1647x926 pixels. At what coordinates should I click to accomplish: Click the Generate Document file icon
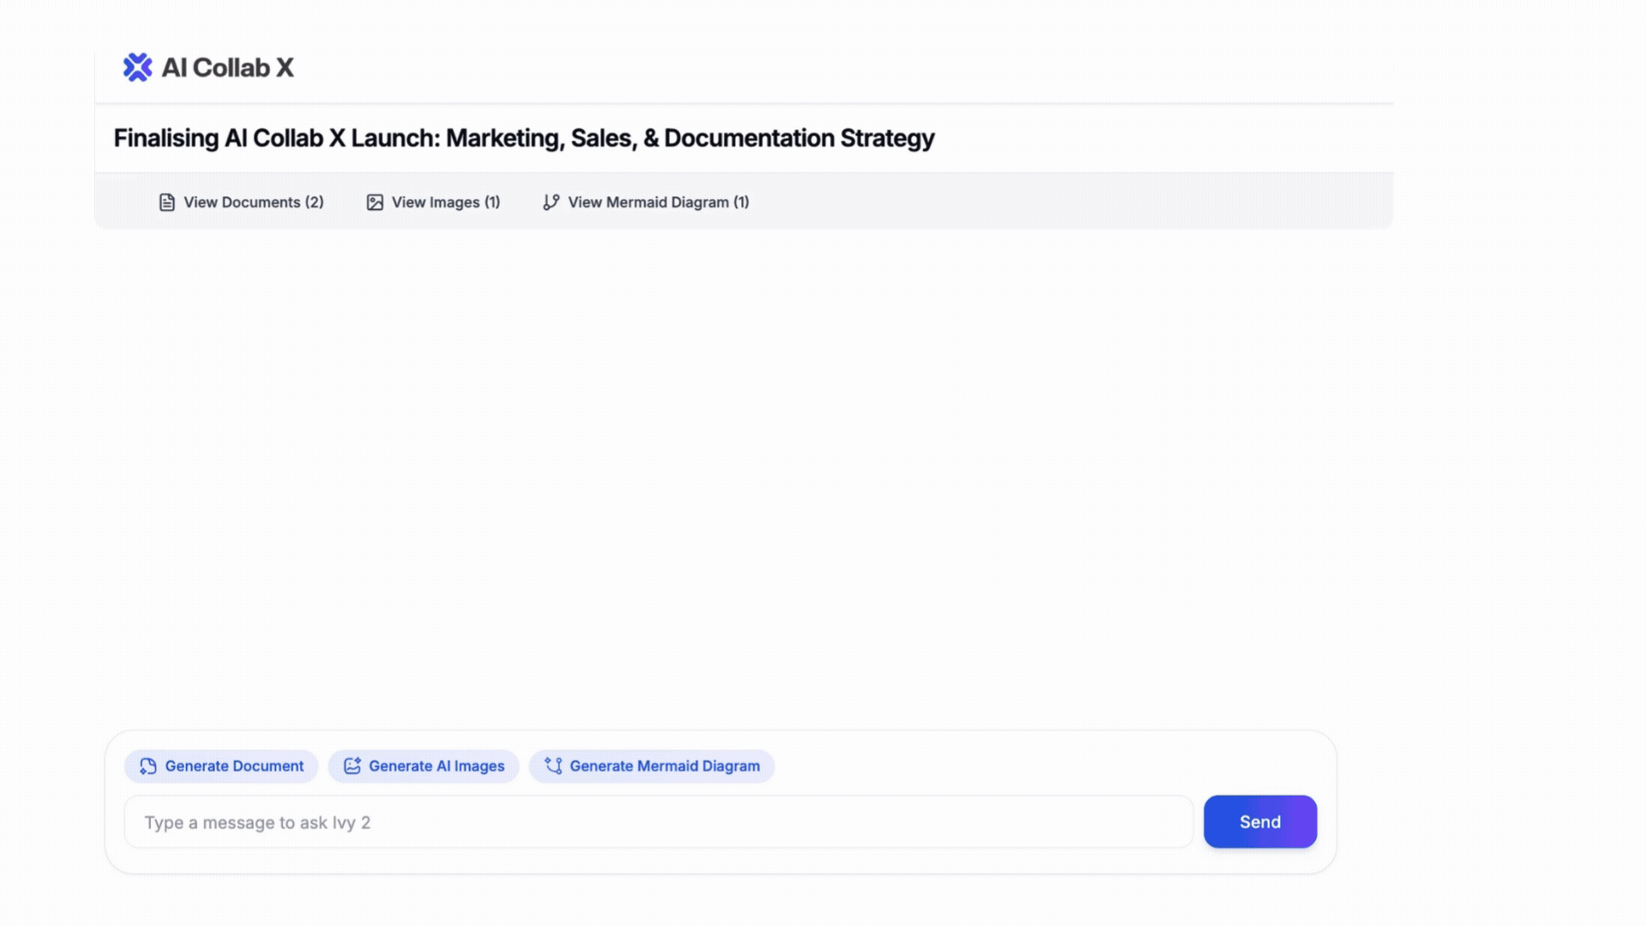click(148, 766)
